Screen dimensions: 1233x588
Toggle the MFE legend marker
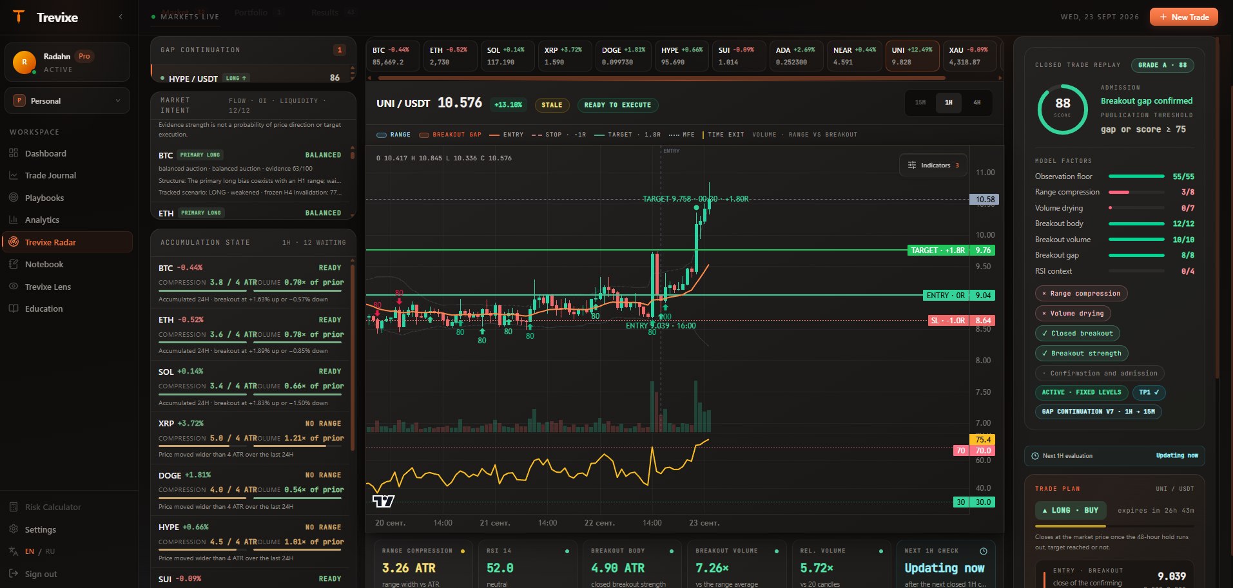(682, 135)
